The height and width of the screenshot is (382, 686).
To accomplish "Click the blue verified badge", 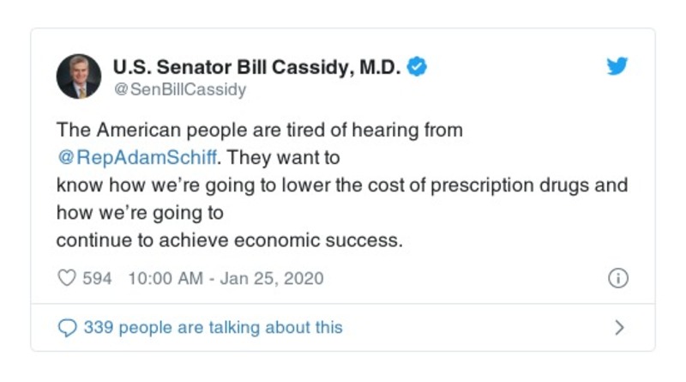I will point(417,67).
